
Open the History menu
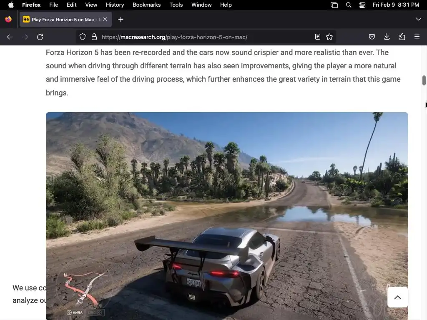click(x=115, y=5)
